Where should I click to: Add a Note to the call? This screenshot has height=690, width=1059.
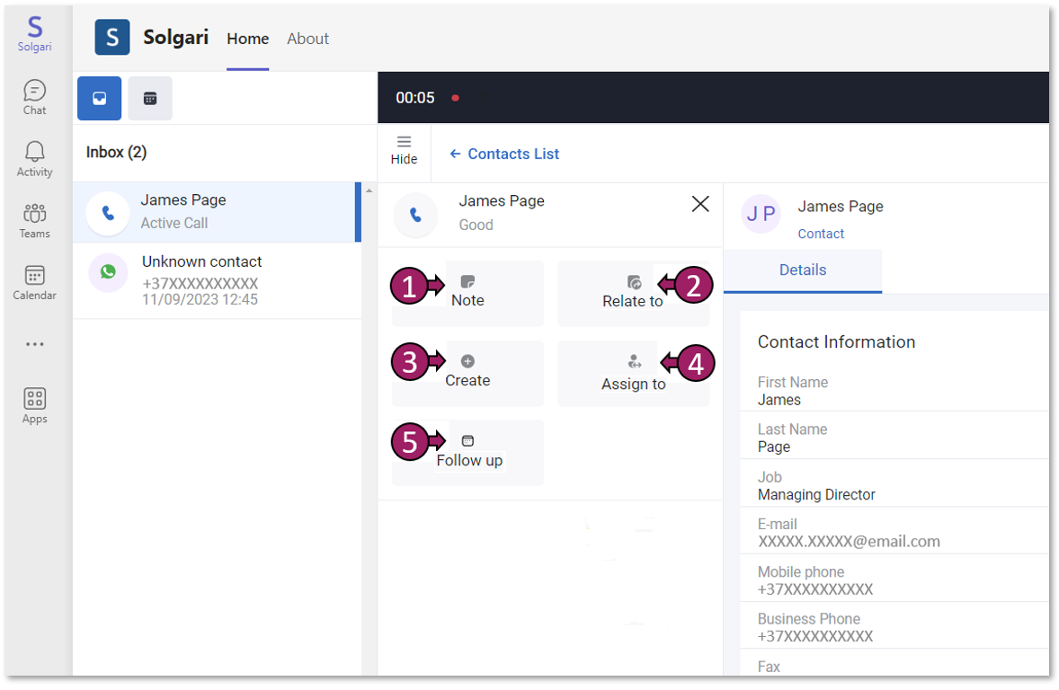[x=467, y=292]
